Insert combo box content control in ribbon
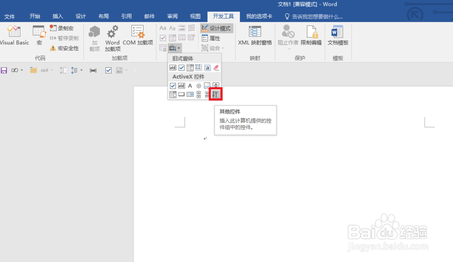 tap(173, 38)
